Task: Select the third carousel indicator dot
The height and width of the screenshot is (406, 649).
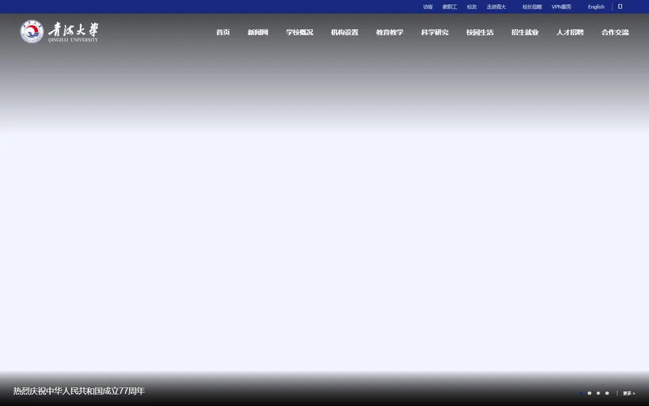Action: point(598,393)
